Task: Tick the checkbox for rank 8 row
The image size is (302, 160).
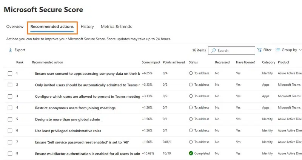Action: 10,154
